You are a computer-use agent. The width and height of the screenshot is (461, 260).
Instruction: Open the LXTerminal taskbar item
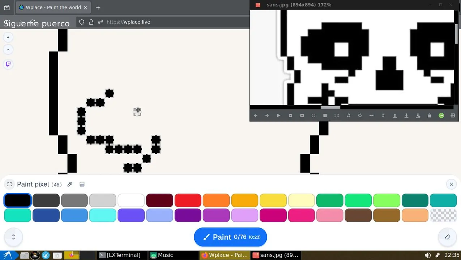pos(123,255)
